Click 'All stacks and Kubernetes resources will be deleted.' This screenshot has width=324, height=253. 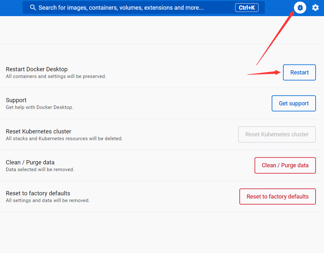(64, 139)
